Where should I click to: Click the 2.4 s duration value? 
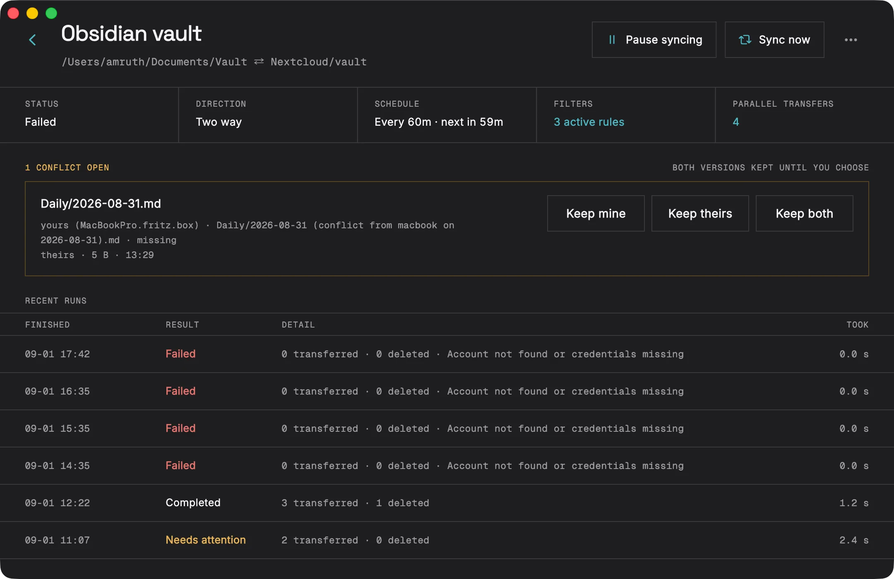tap(854, 540)
